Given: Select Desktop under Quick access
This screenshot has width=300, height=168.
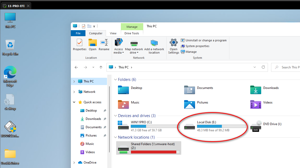Looking at the screenshot, I should [x=91, y=111].
